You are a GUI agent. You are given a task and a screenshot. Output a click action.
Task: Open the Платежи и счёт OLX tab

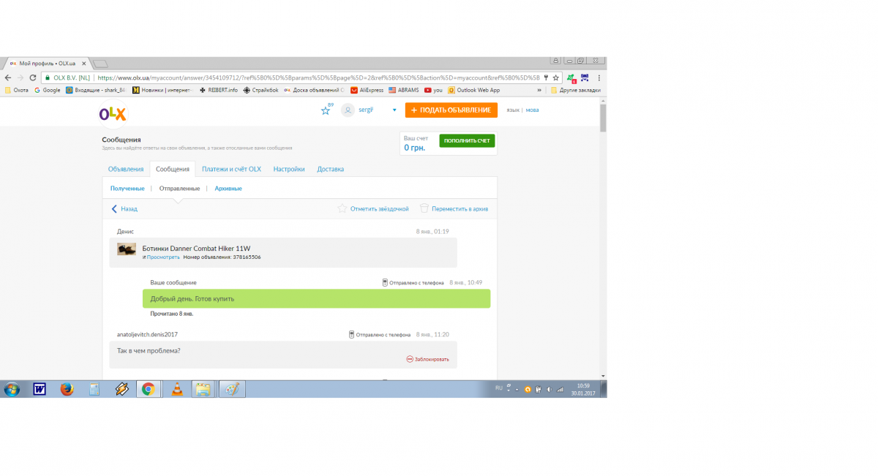pyautogui.click(x=231, y=169)
